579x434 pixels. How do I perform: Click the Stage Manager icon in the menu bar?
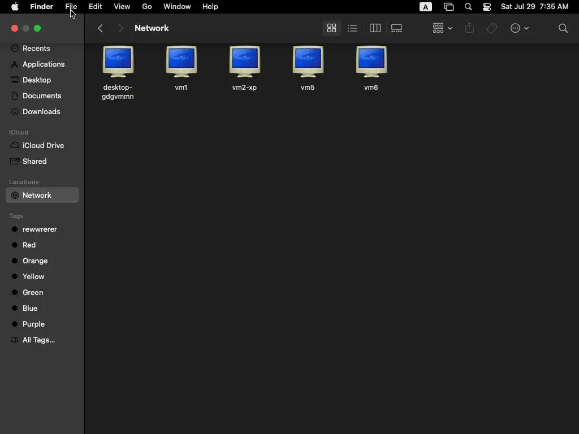[x=448, y=7]
